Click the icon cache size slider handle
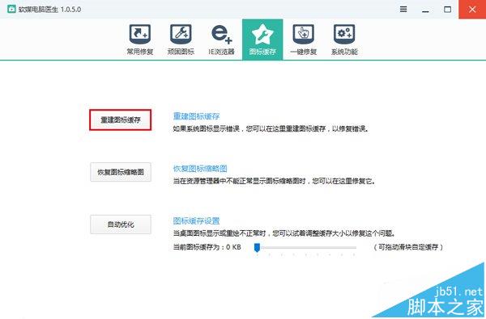The height and width of the screenshot is (319, 486). (x=257, y=247)
